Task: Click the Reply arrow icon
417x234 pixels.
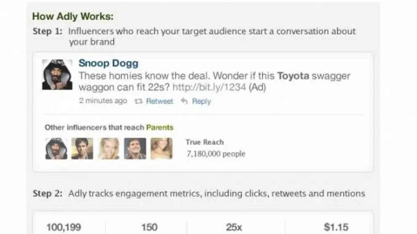Action: pyautogui.click(x=184, y=101)
